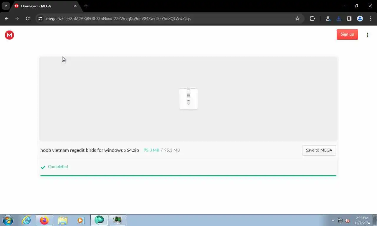Open a new tab with plus button
Image resolution: width=377 pixels, height=226 pixels.
point(86,6)
